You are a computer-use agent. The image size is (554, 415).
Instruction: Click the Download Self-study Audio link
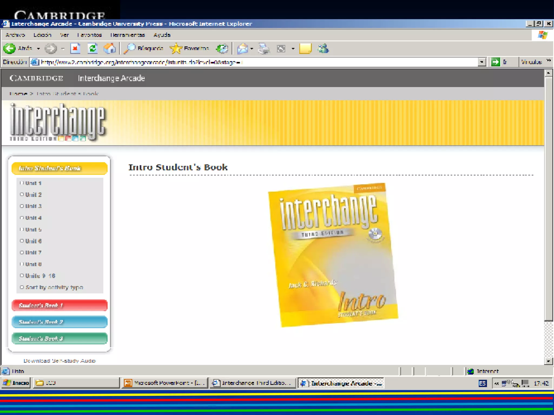(60, 361)
